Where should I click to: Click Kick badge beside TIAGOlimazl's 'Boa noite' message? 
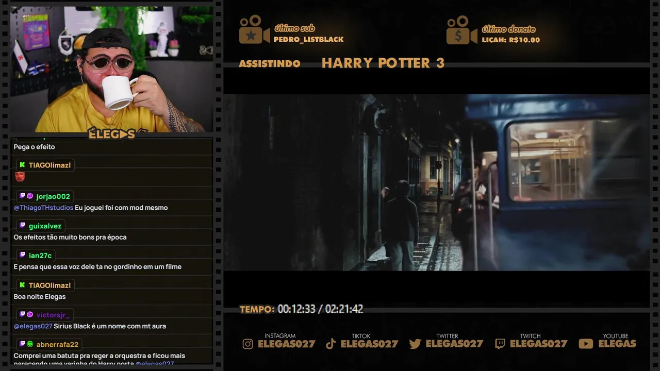point(22,285)
